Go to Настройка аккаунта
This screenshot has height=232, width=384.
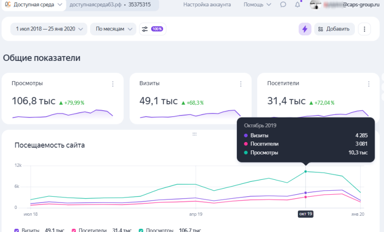[207, 5]
